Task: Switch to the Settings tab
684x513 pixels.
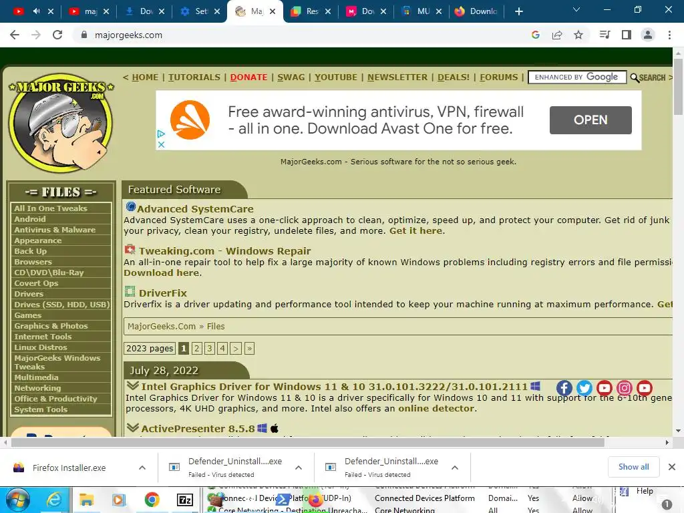Action: (200, 11)
